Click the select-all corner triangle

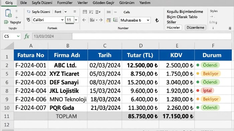point(9,46)
